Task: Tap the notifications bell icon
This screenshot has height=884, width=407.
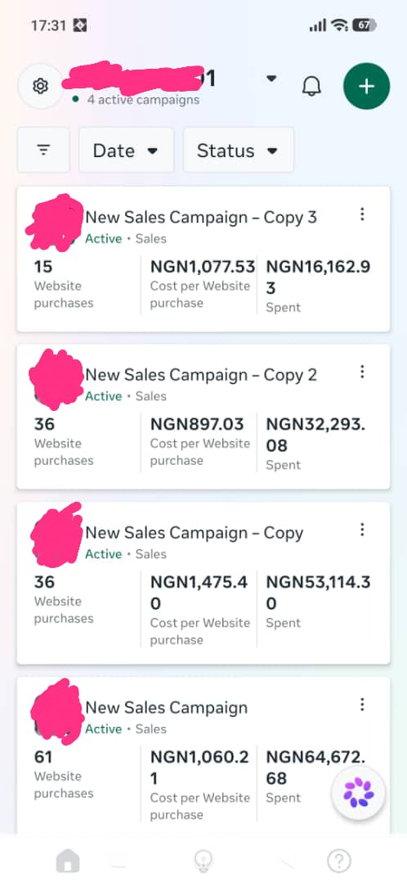Action: (311, 86)
